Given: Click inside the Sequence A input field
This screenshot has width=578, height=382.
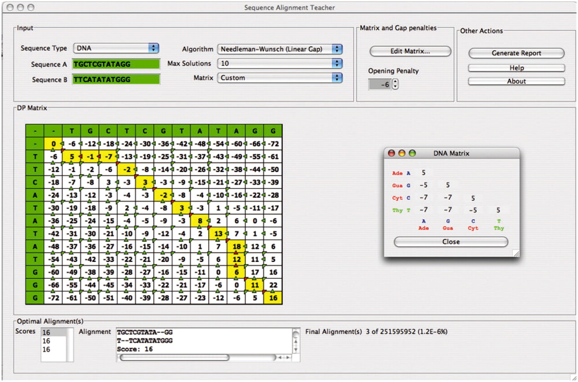Looking at the screenshot, I should point(116,64).
